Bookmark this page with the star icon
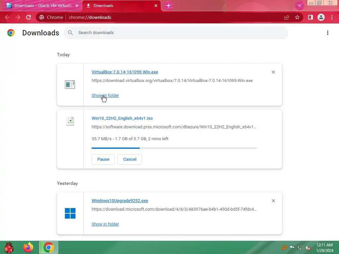The height and width of the screenshot is (254, 339). pos(297,17)
